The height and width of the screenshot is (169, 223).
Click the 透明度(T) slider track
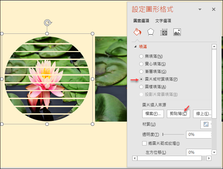[173, 134]
